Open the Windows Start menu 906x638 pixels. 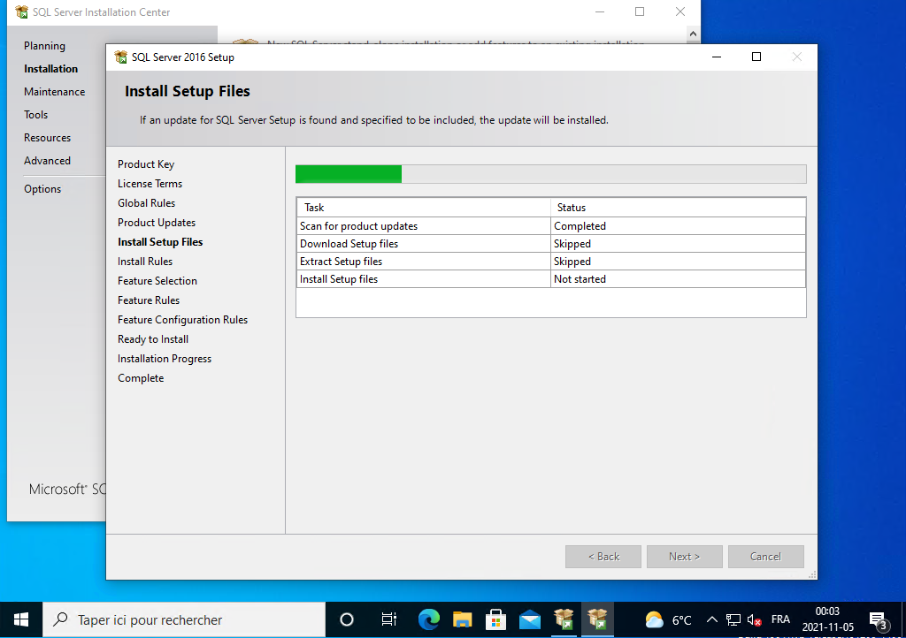(x=21, y=619)
